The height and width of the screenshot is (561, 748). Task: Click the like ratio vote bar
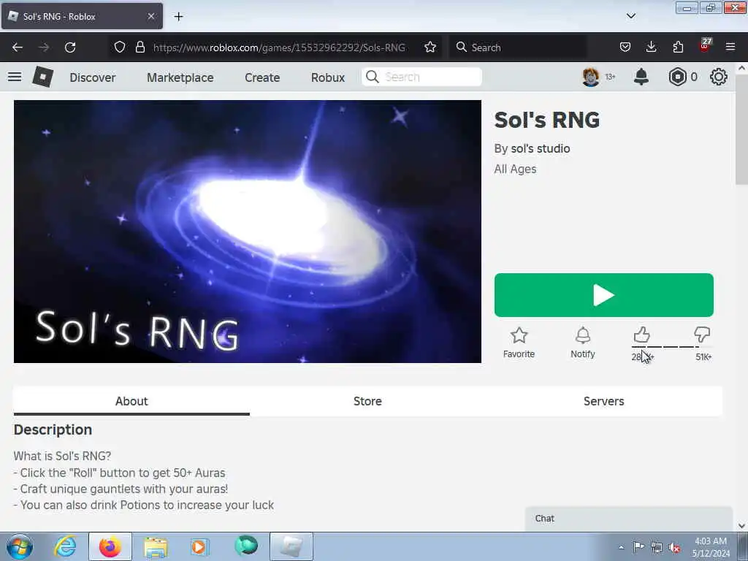(x=672, y=347)
